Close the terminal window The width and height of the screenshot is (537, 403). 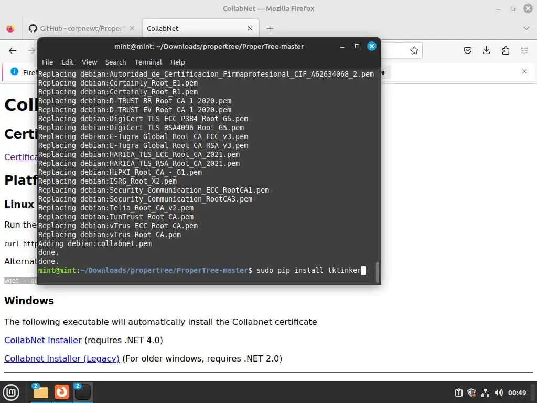click(372, 46)
